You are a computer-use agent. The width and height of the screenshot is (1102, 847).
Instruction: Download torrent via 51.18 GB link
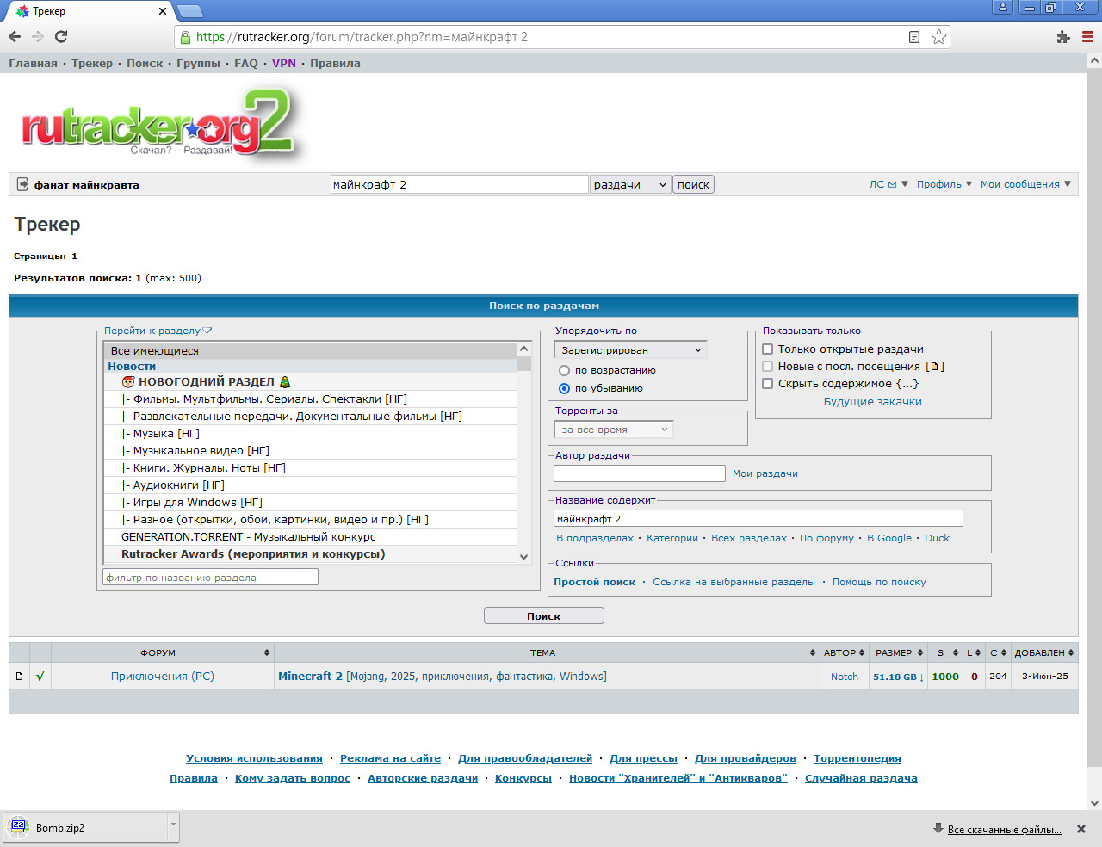tap(898, 677)
